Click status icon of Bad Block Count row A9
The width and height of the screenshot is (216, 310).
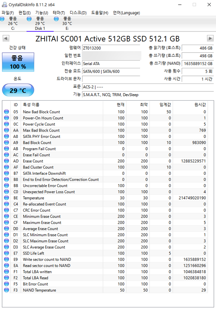click(x=6, y=142)
